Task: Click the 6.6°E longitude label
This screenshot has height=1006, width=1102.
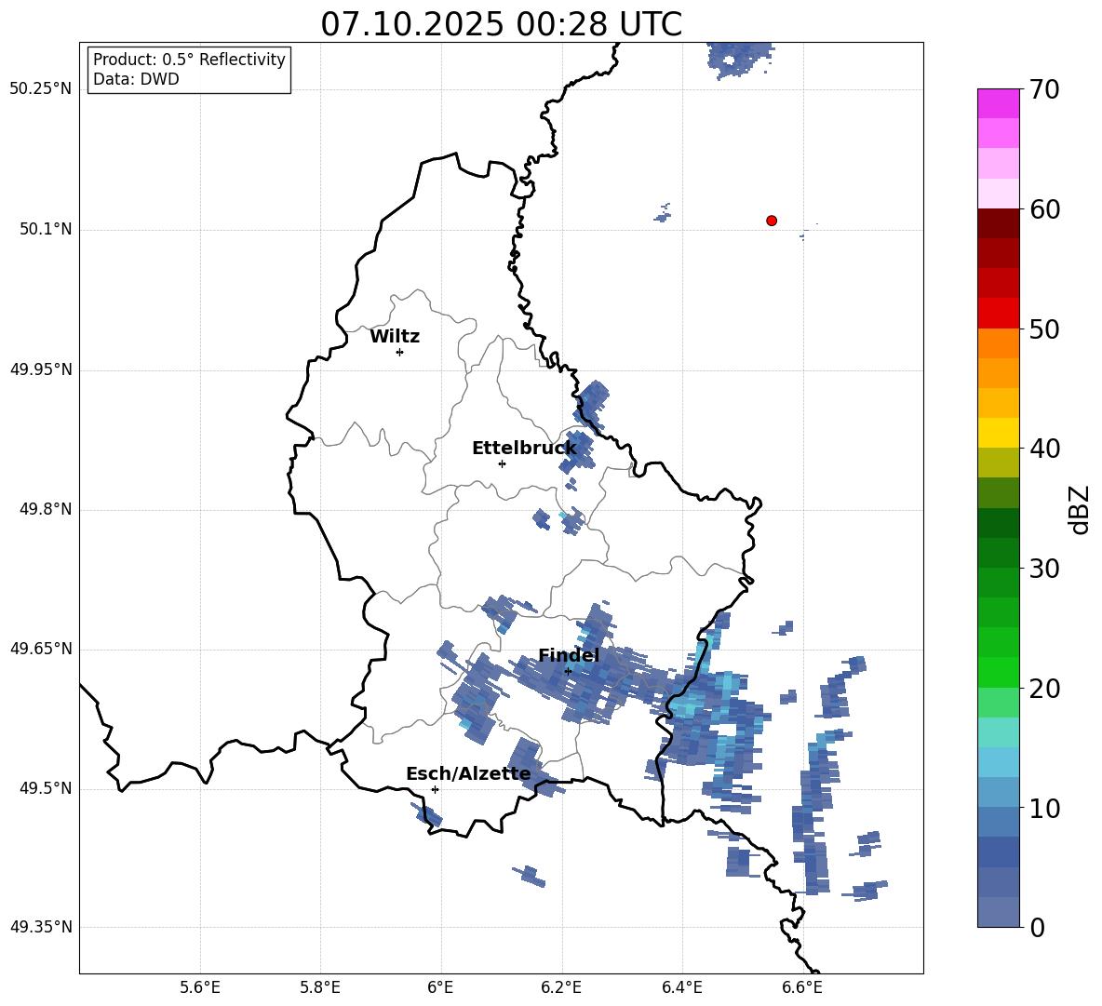Action: click(x=802, y=987)
